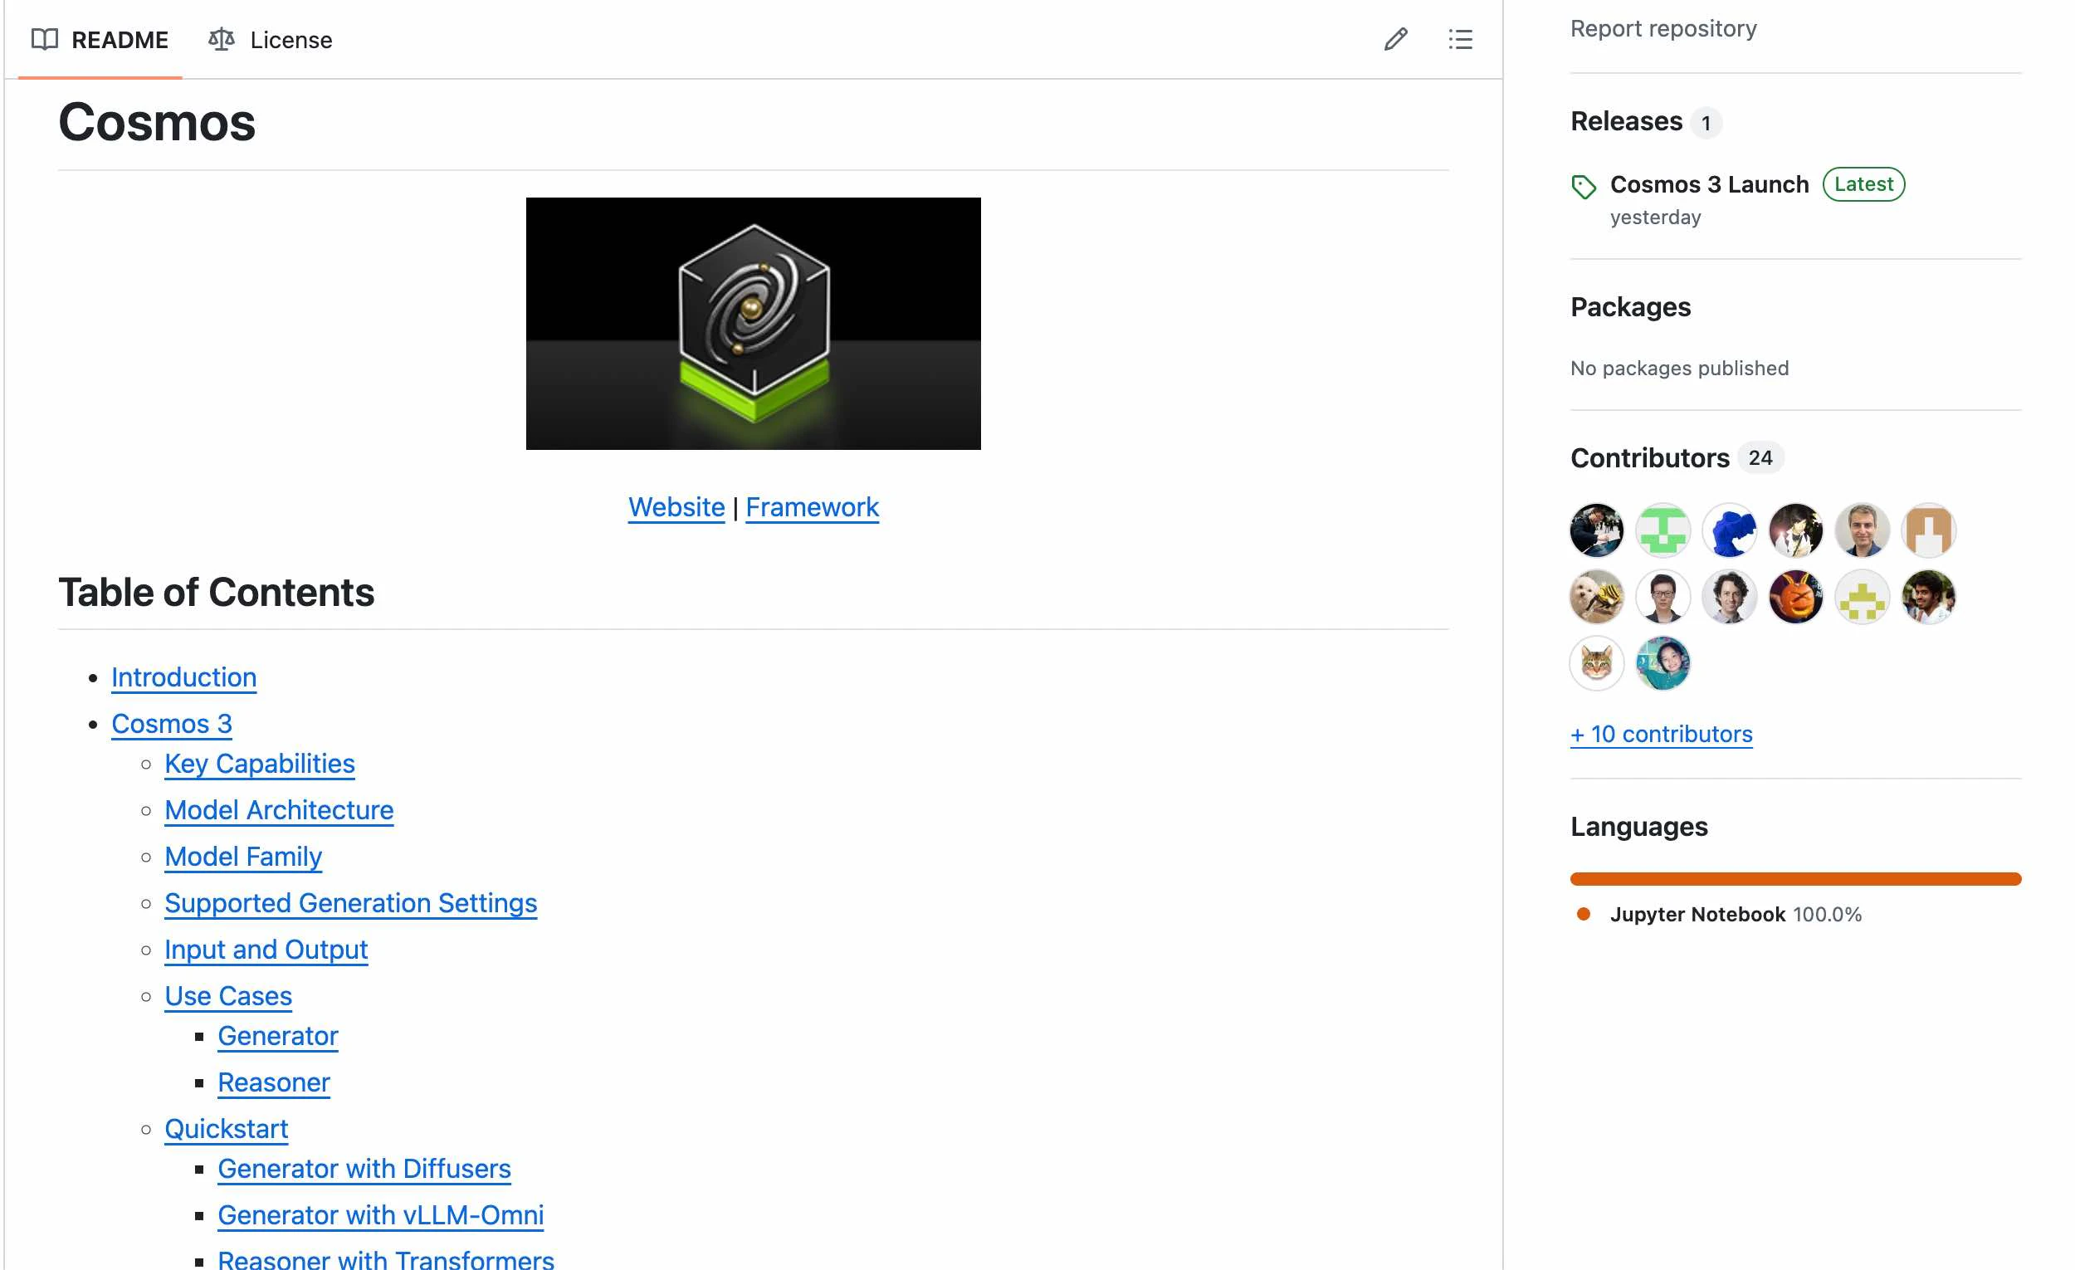
Task: Open the README outline list icon
Action: (1460, 40)
